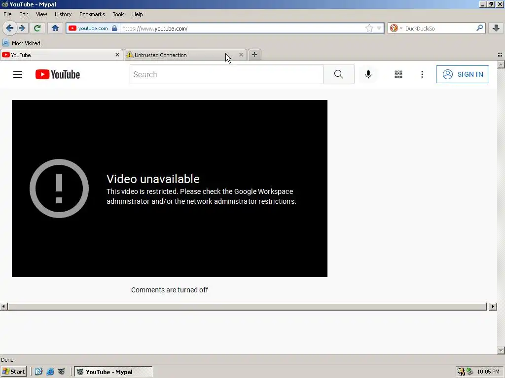Launch Mypal from the quick launch raccoon icon

click(62, 372)
